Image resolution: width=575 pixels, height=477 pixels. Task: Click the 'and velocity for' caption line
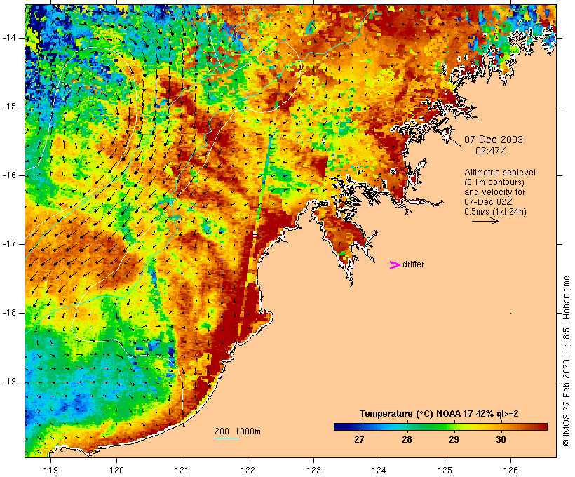(494, 192)
